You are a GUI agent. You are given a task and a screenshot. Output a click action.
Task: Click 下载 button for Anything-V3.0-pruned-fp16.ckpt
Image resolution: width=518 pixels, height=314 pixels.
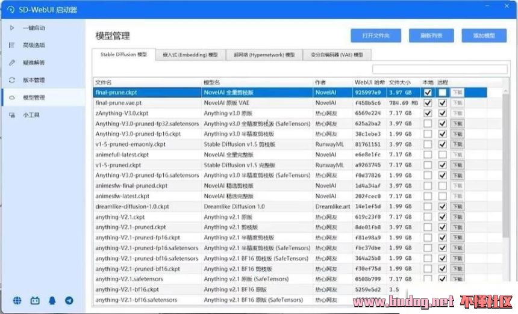coord(458,134)
